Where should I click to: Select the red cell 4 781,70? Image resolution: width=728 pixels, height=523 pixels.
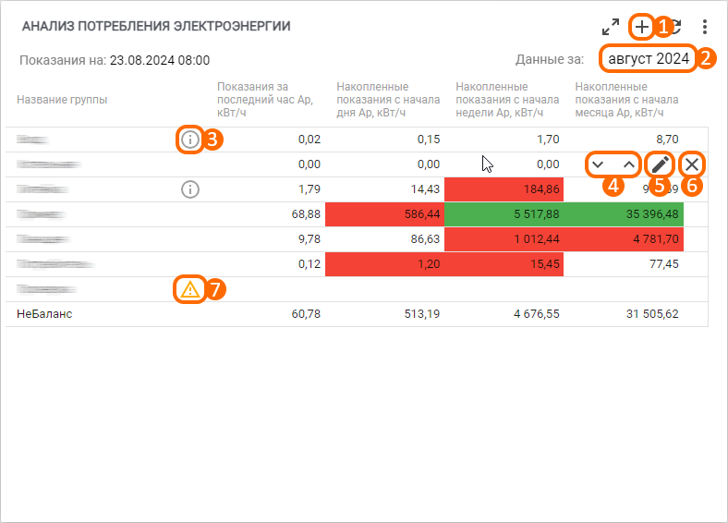(624, 239)
